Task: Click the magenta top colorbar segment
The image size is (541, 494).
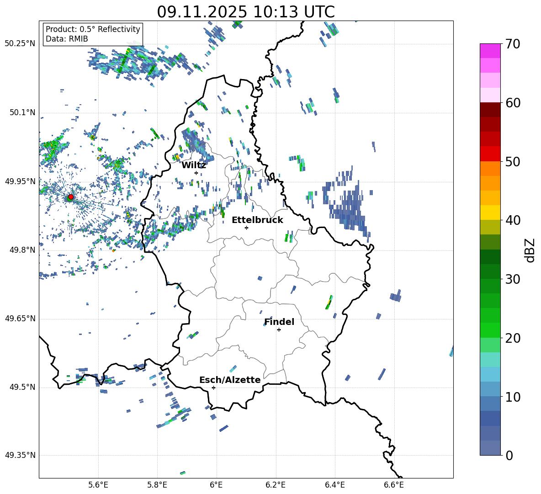Action: pos(490,51)
